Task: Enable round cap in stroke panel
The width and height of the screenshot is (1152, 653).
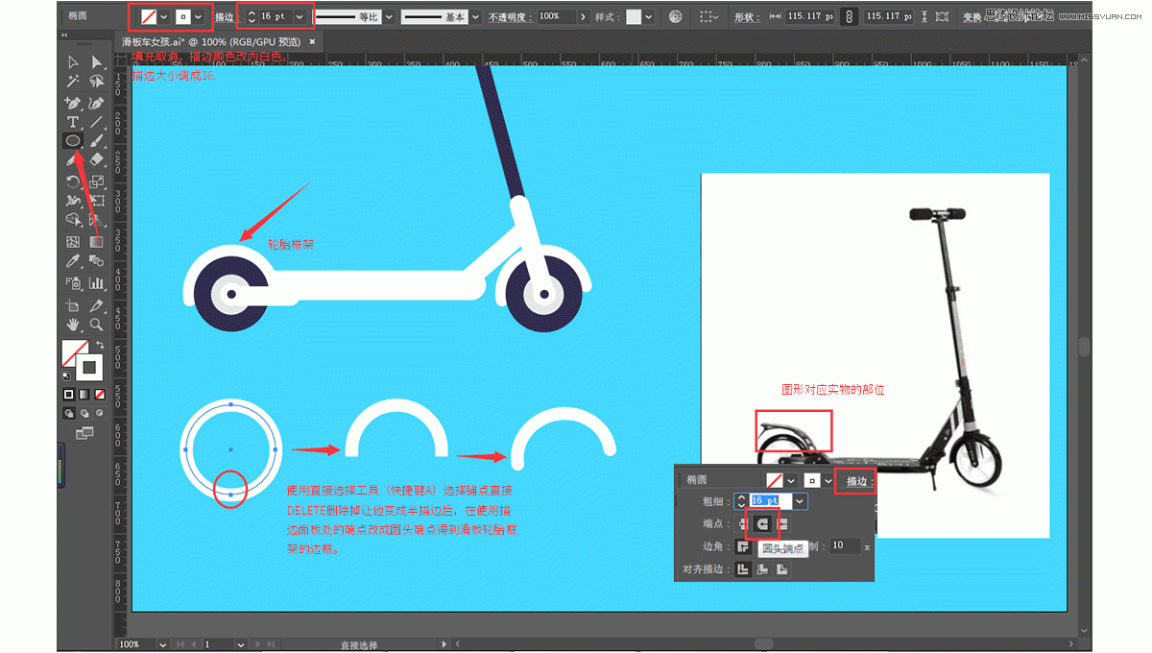Action: (763, 523)
